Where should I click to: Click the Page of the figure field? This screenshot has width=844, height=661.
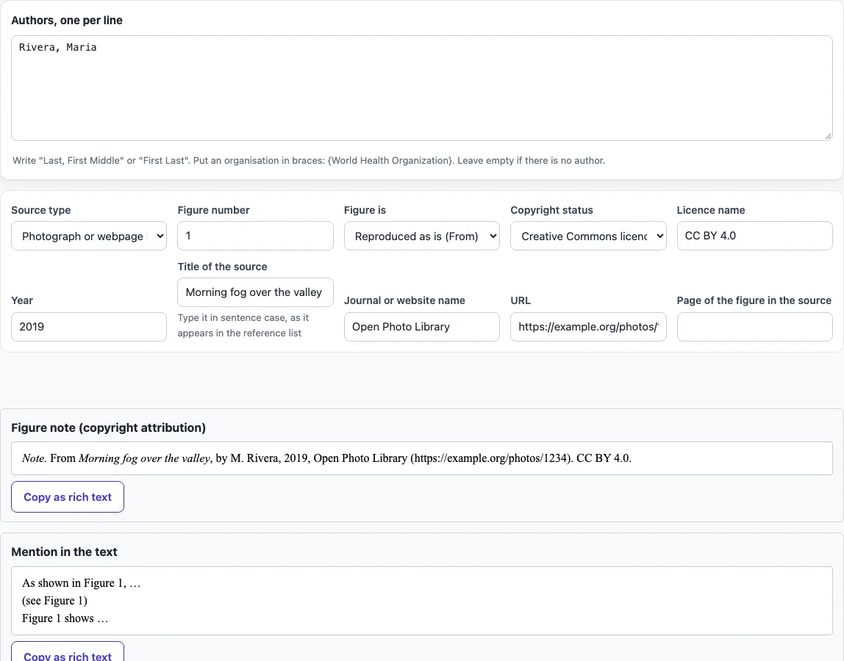coord(754,327)
